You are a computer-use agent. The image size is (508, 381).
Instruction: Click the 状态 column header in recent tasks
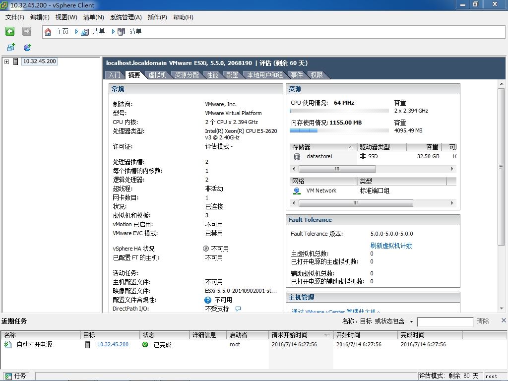[164, 335]
